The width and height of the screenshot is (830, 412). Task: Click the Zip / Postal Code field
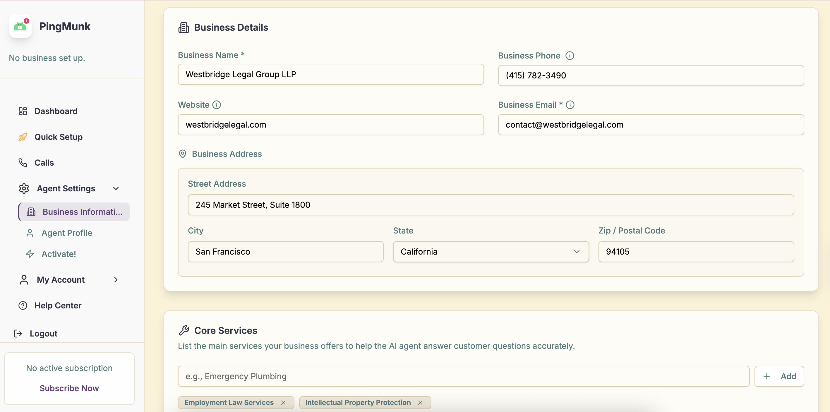696,252
